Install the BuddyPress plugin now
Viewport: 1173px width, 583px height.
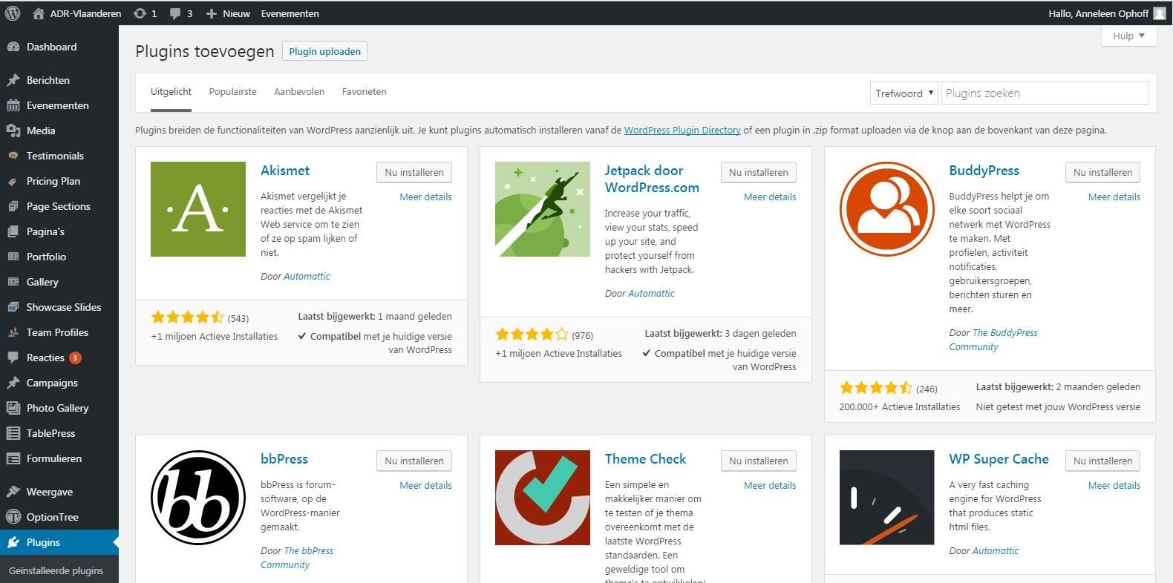tap(1102, 172)
